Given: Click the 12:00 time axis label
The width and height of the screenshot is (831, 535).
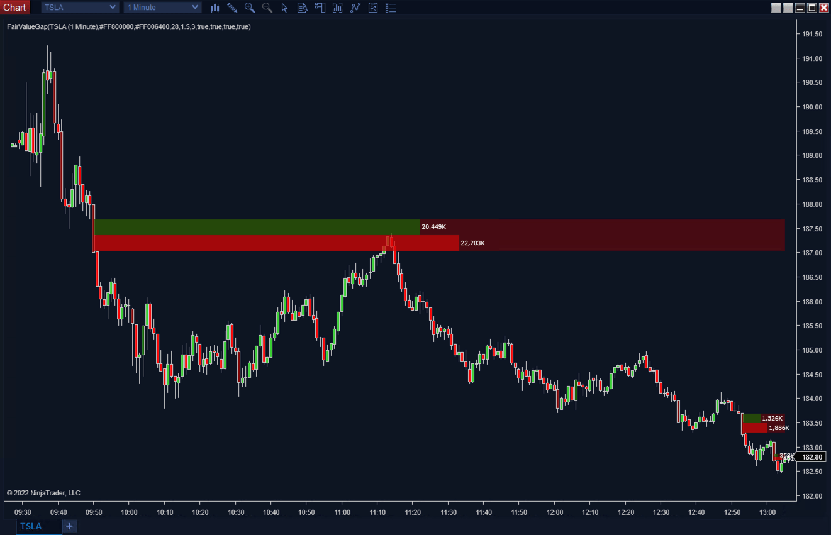Looking at the screenshot, I should [x=554, y=512].
